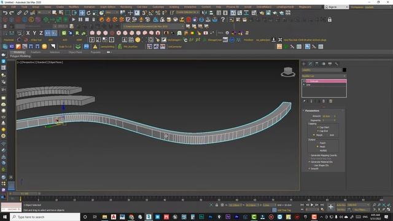Click the Redo arrow icon
The width and height of the screenshot is (393, 221).
coord(12,12)
